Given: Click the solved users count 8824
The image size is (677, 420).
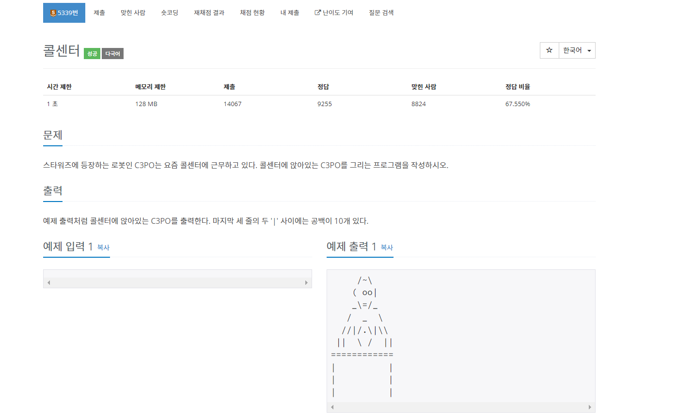Looking at the screenshot, I should tap(419, 104).
